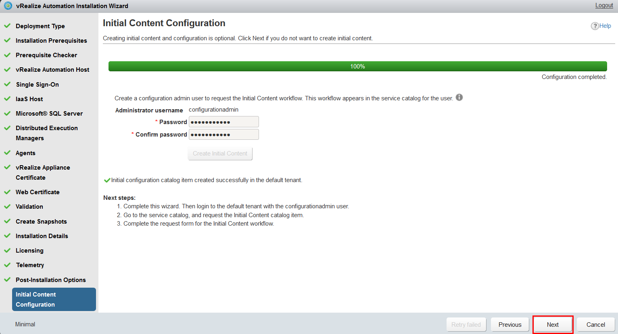Click the Previous button
Image resolution: width=618 pixels, height=334 pixels.
510,324
